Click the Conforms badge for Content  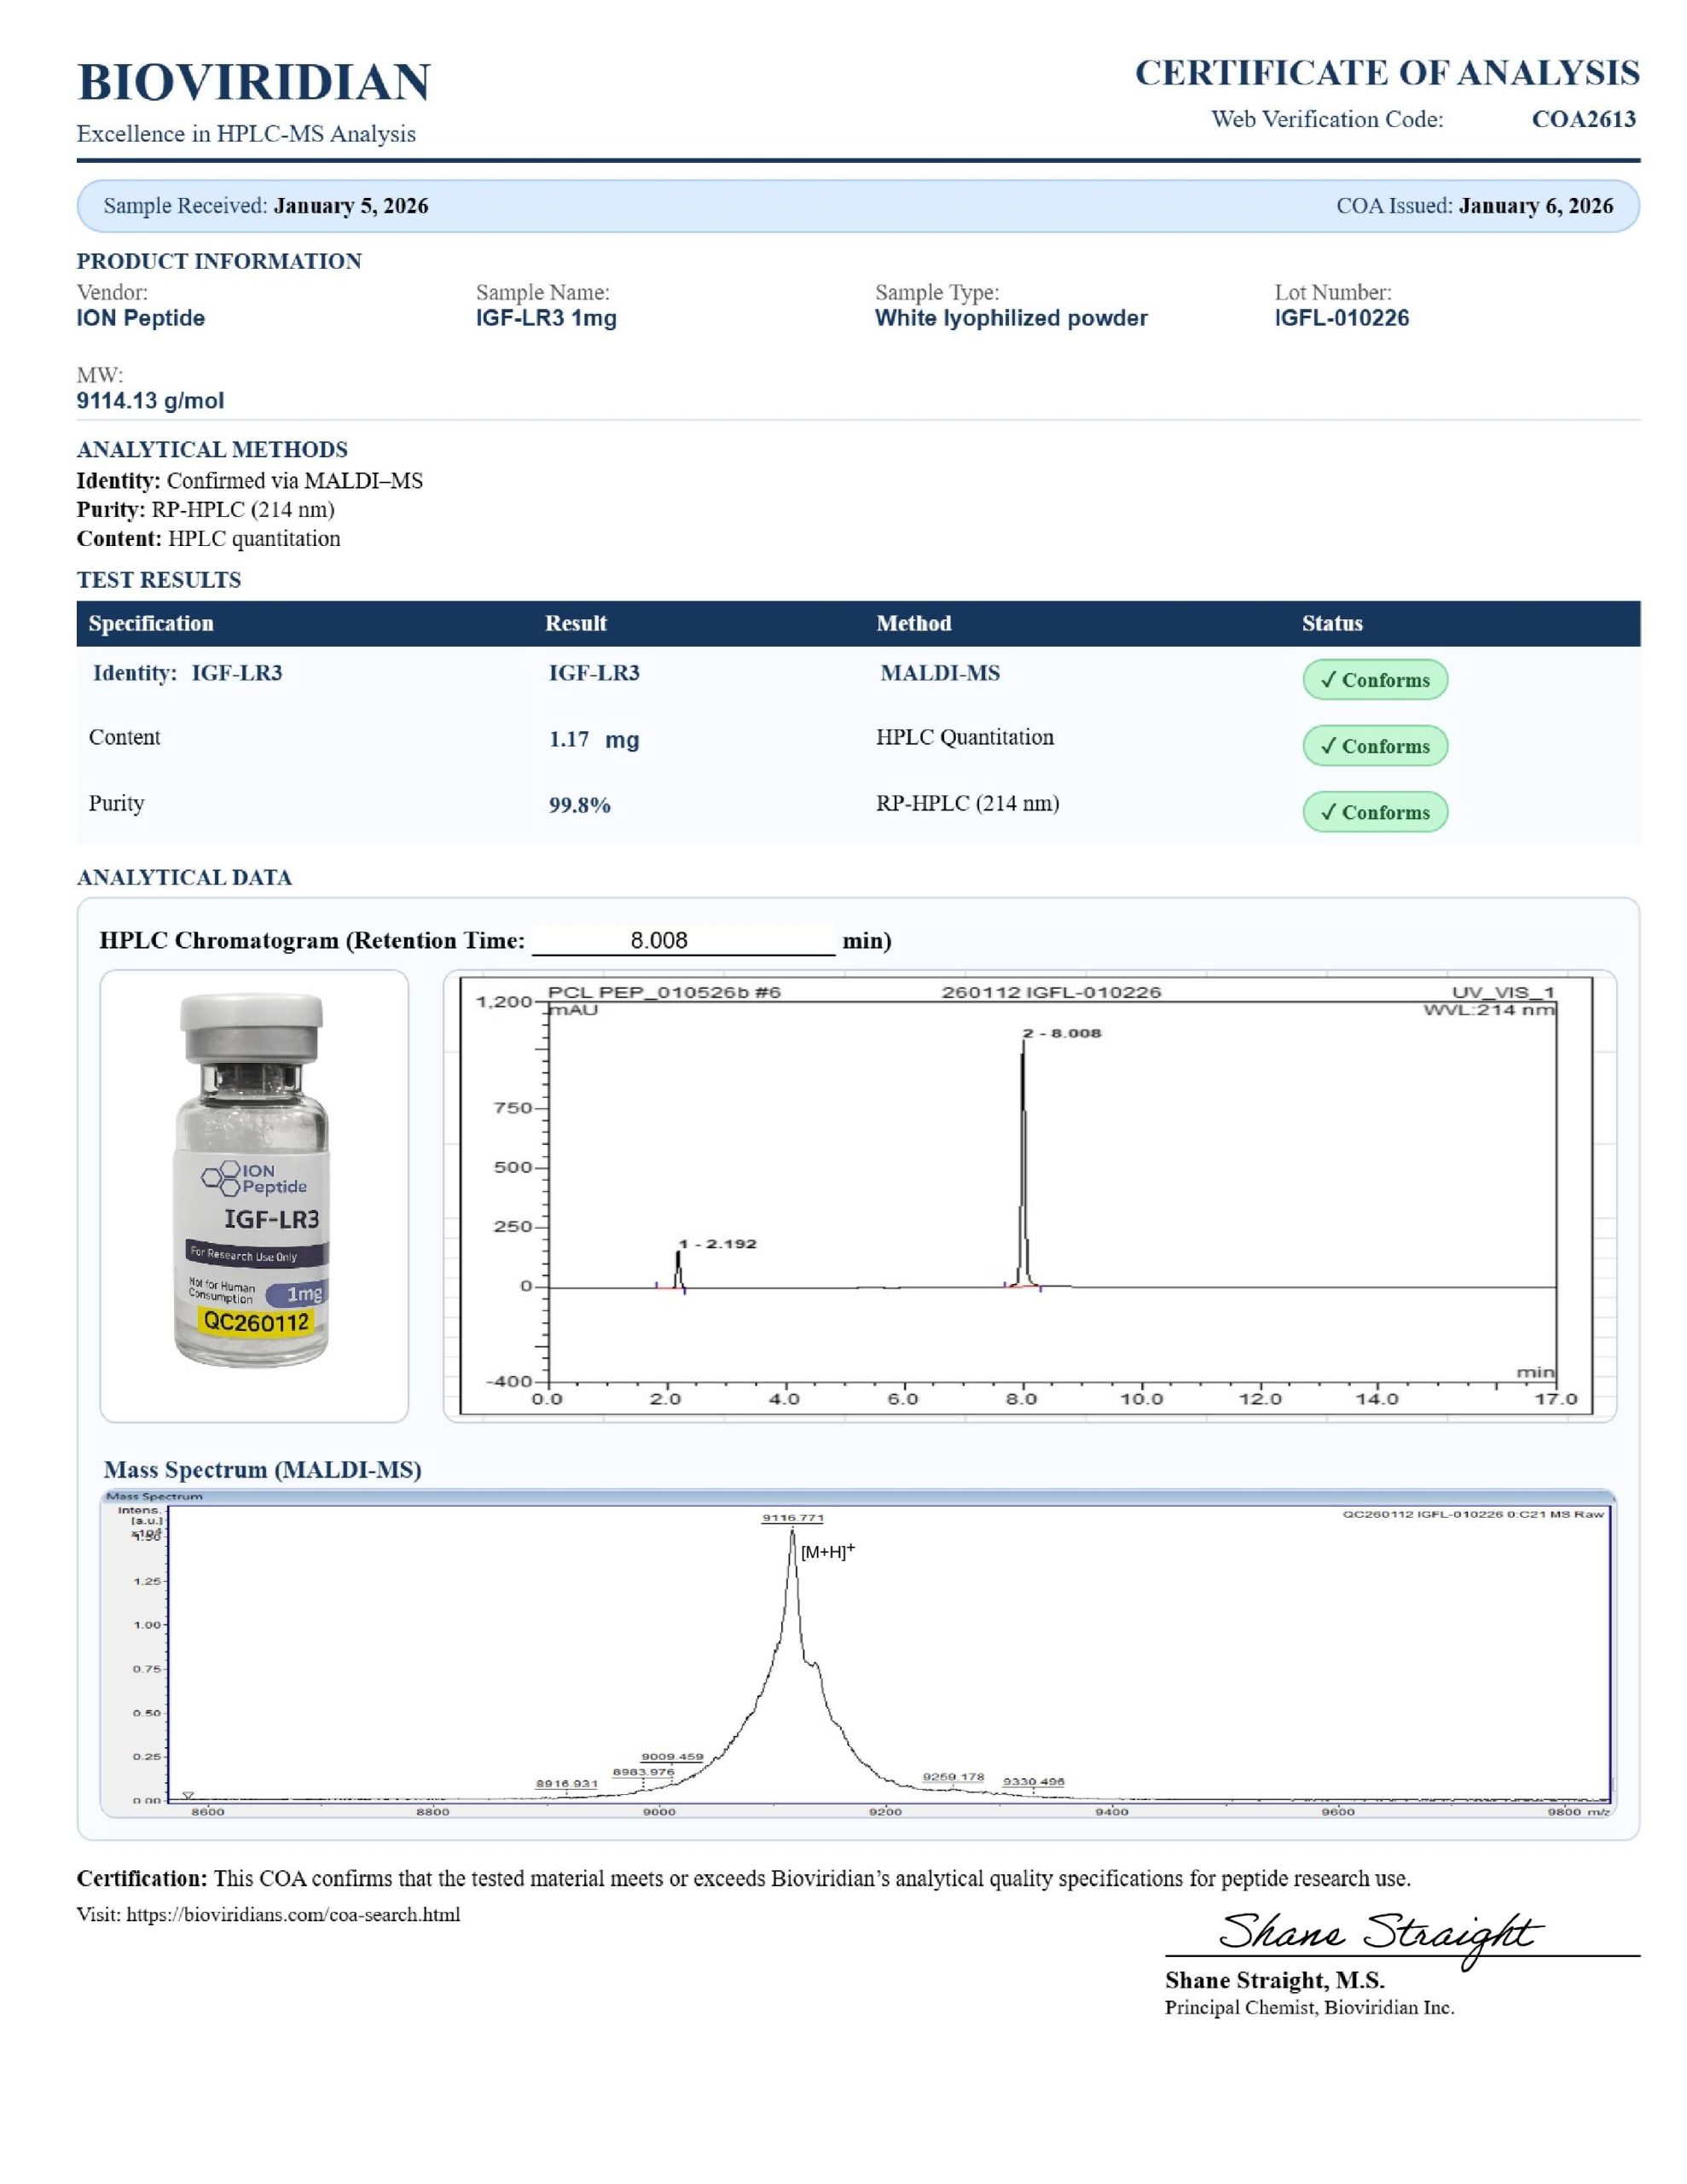pyautogui.click(x=1374, y=746)
